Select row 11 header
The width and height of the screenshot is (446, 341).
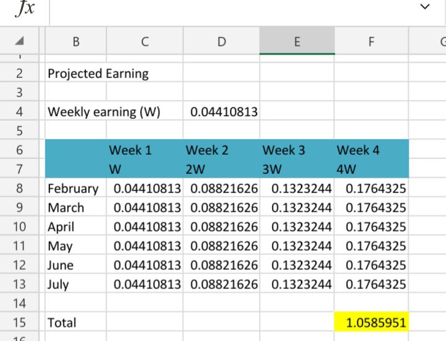tap(19, 246)
